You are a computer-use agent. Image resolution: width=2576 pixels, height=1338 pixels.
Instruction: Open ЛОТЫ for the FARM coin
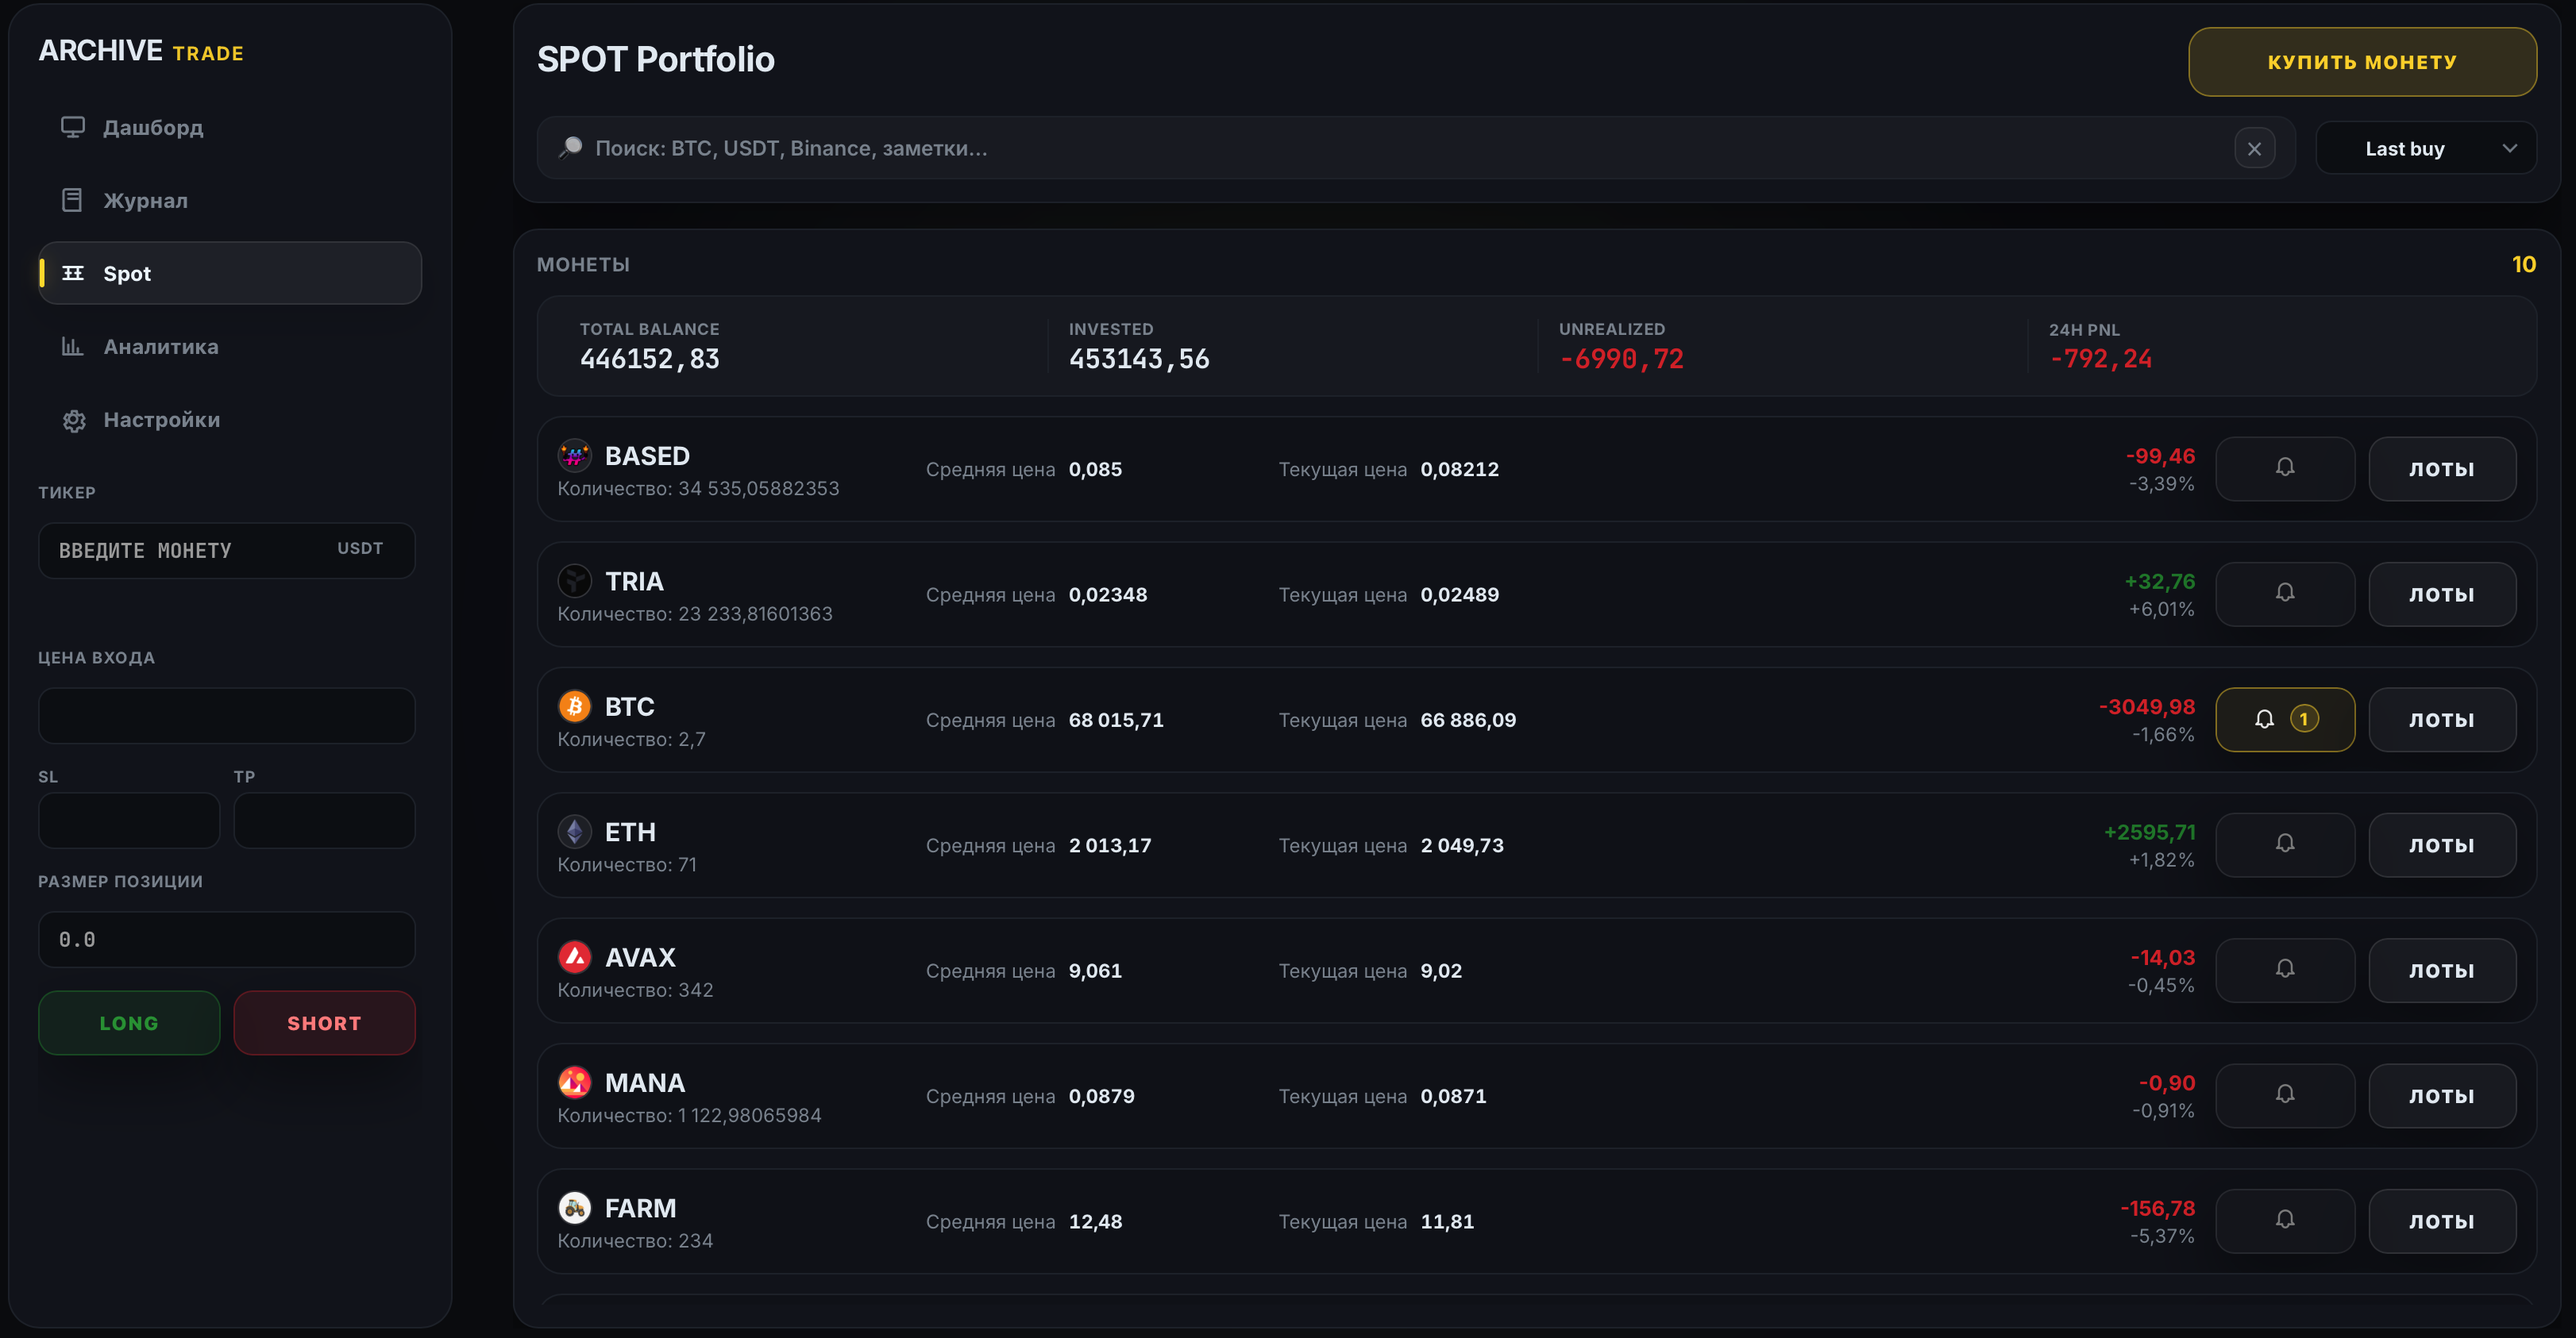point(2441,1220)
